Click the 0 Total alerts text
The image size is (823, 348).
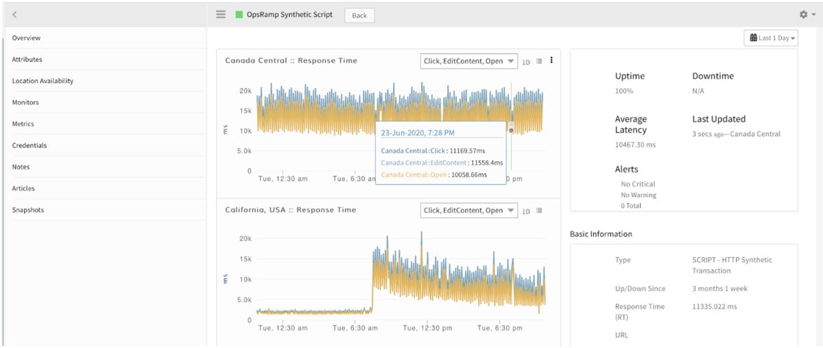pos(632,206)
